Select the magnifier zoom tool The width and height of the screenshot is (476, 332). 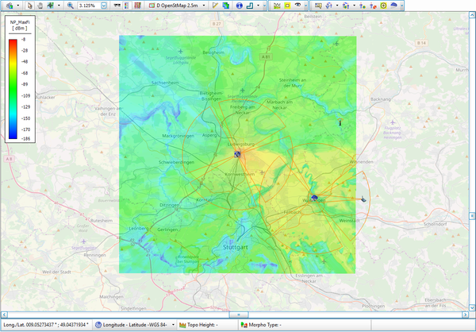click(70, 6)
